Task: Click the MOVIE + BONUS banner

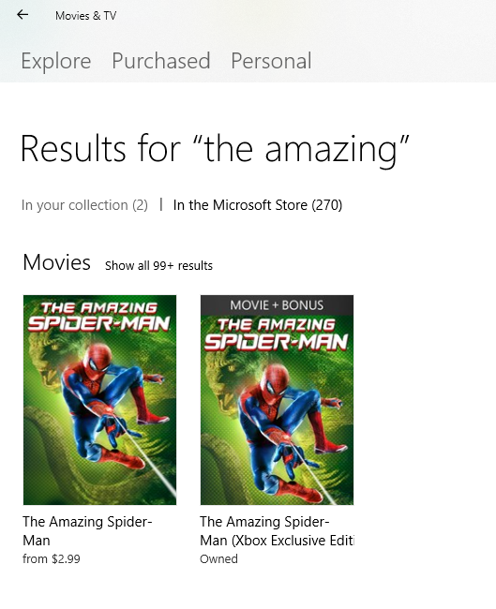Action: click(x=278, y=304)
